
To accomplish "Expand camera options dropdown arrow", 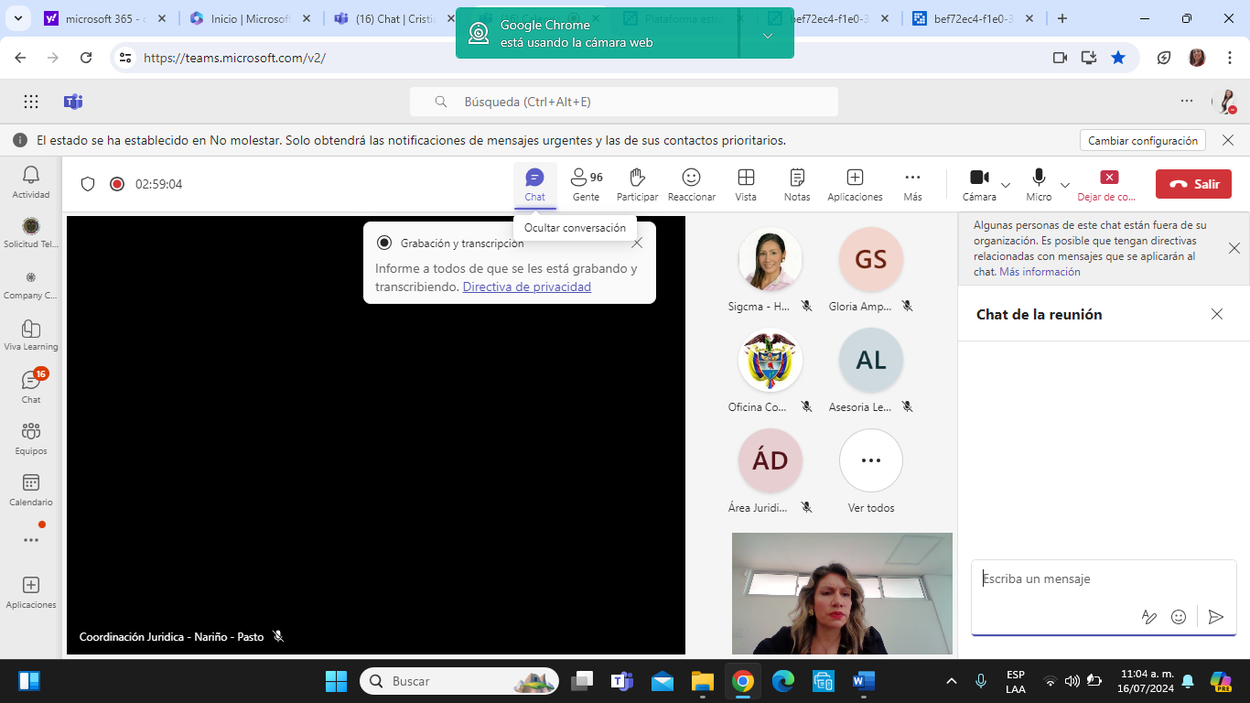I will point(1006,185).
